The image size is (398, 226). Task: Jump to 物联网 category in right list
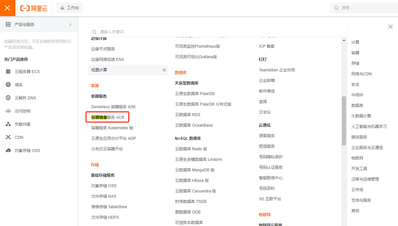point(357,158)
